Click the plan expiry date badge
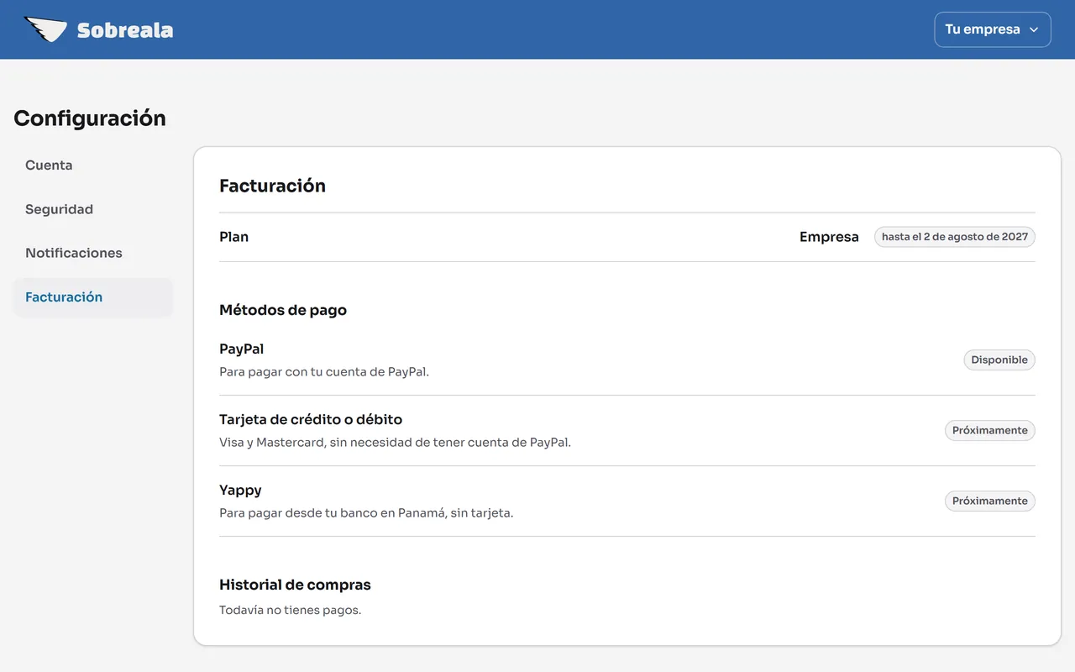The width and height of the screenshot is (1075, 672). [955, 237]
